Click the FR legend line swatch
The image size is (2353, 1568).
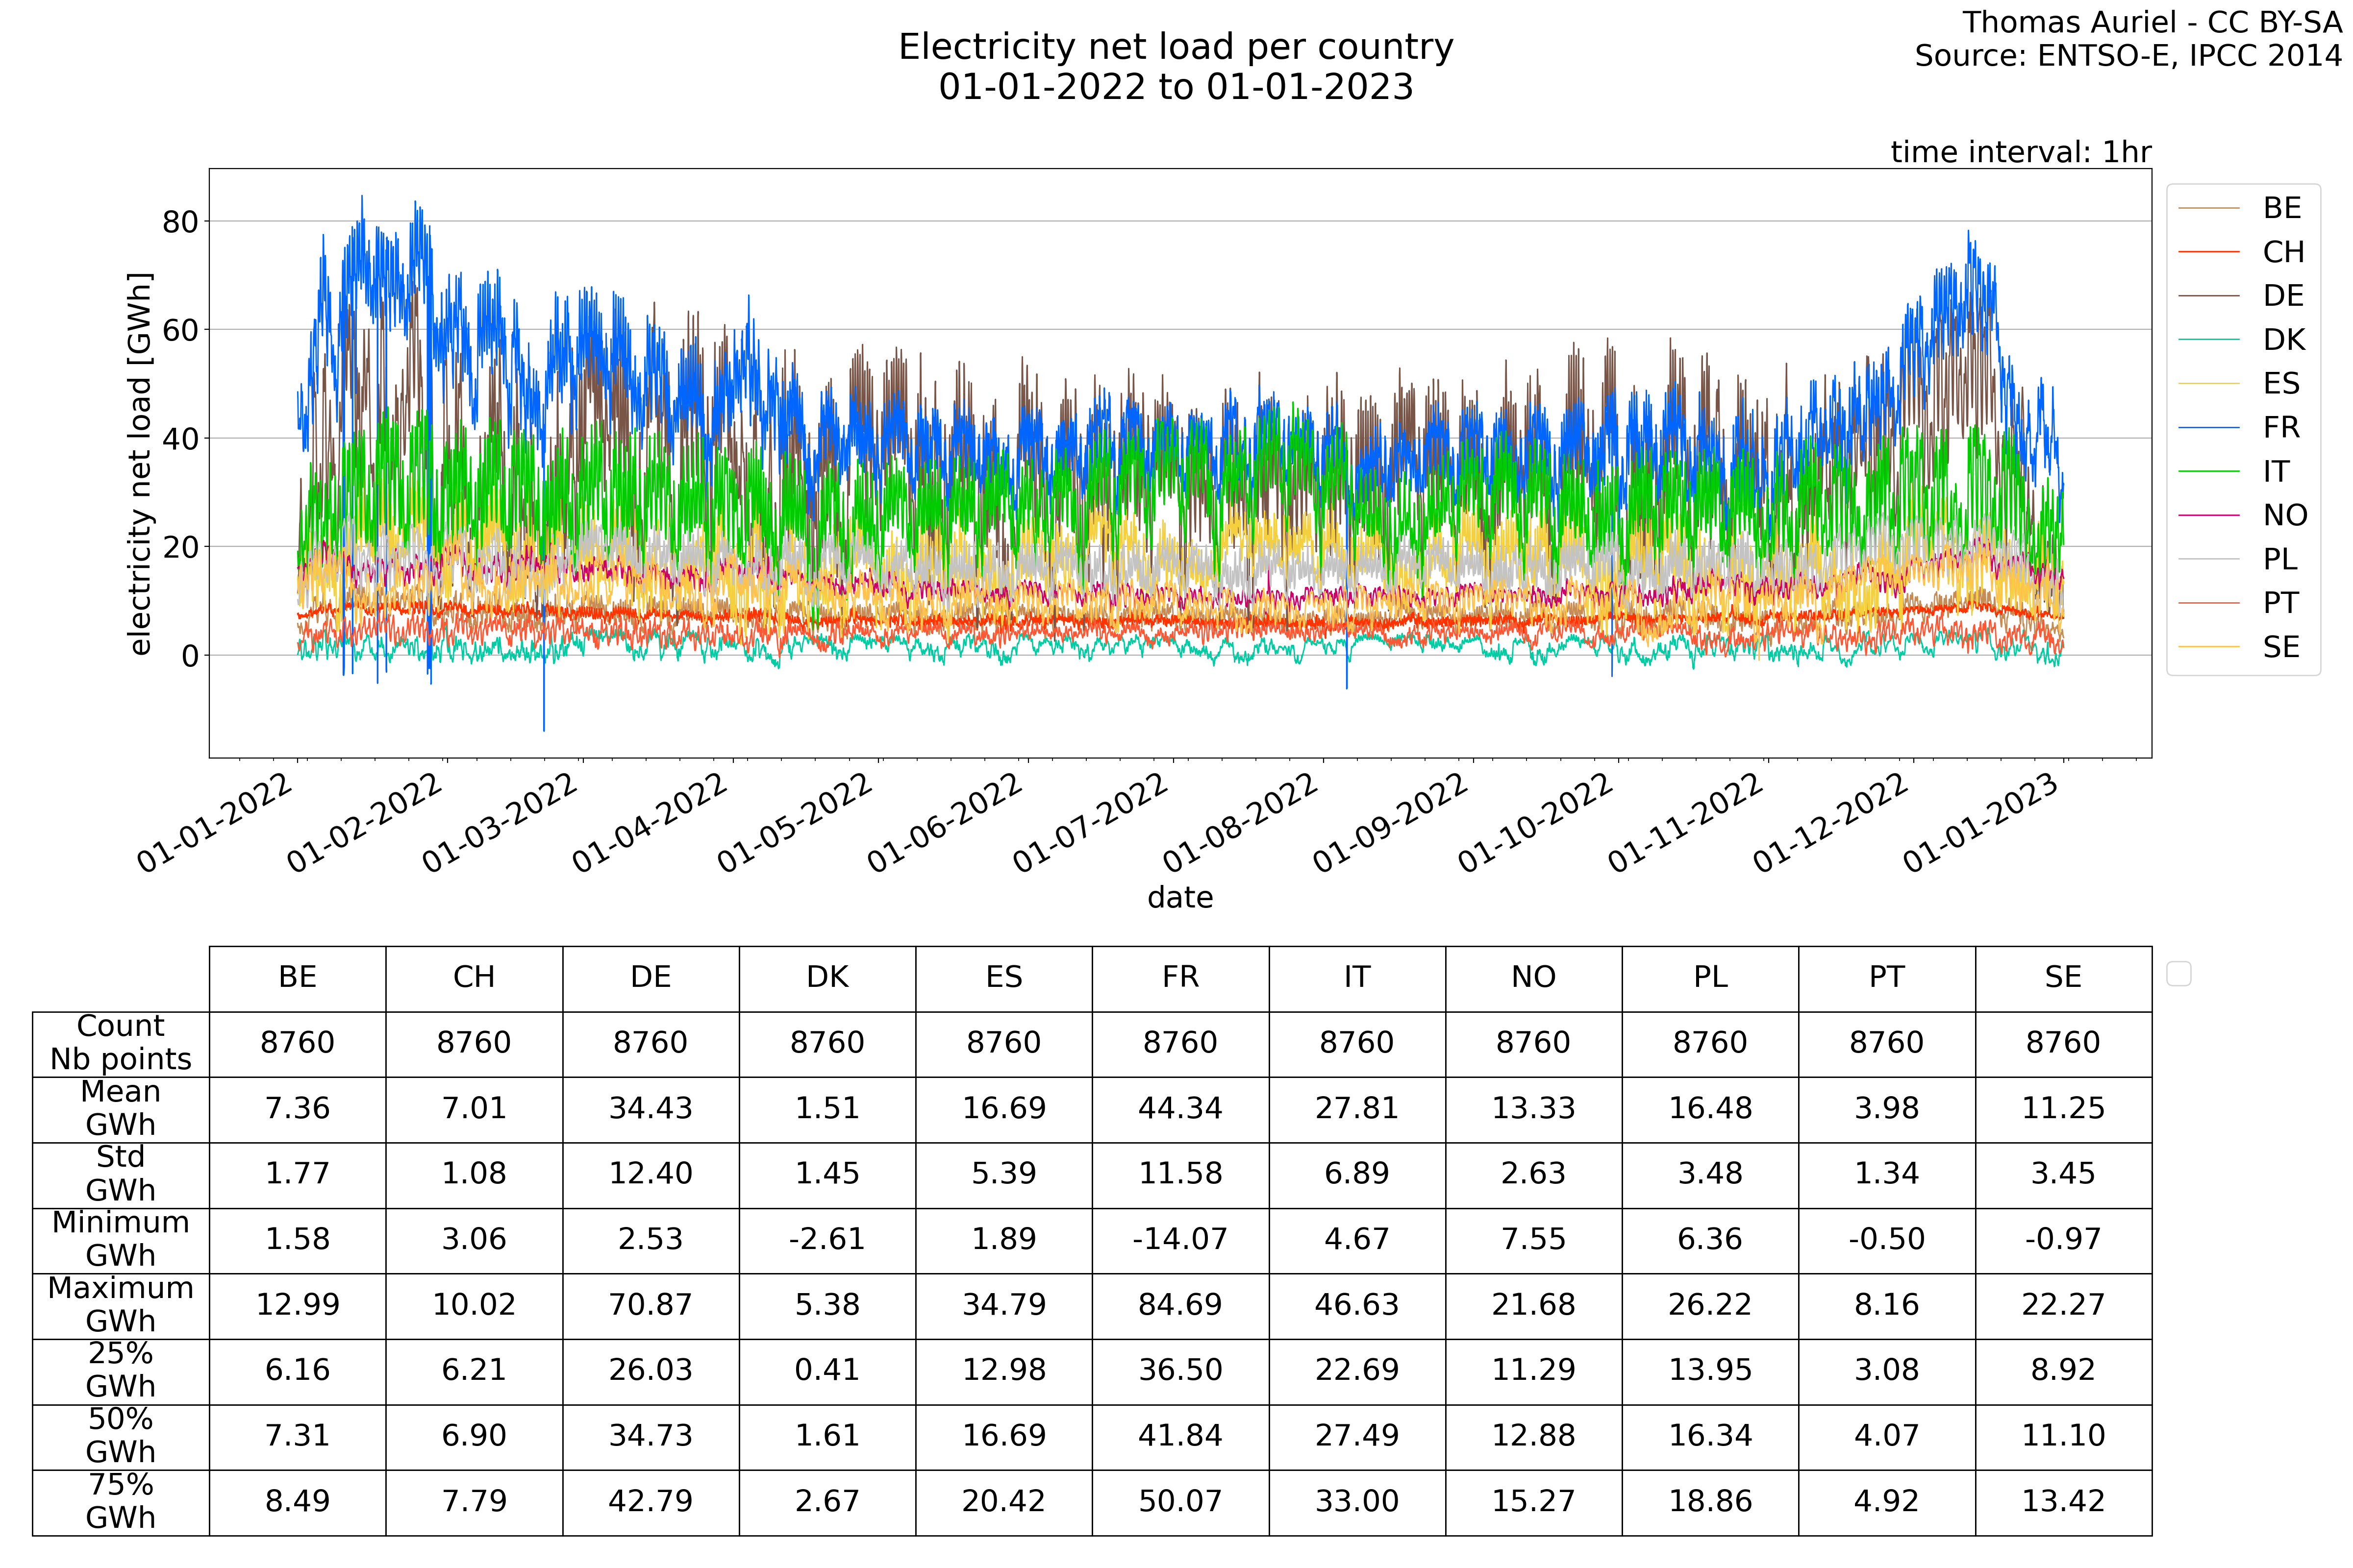[2208, 428]
